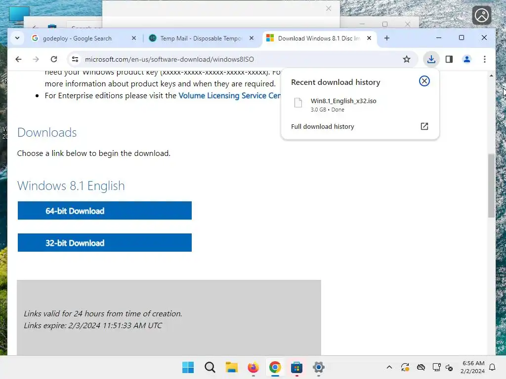Open taskbar Search
The width and height of the screenshot is (506, 379).
(x=210, y=367)
